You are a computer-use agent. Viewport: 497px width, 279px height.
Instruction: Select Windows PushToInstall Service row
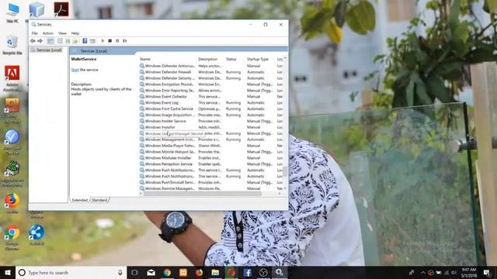(x=210, y=183)
